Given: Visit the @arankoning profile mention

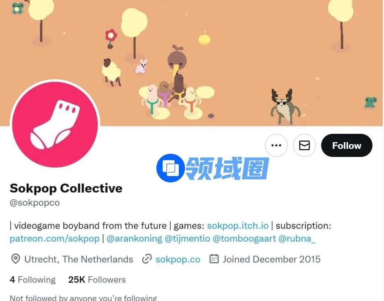Looking at the screenshot, I should pyautogui.click(x=134, y=238).
